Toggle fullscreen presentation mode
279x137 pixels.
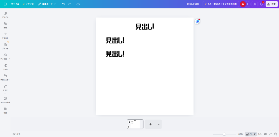tap(270, 134)
